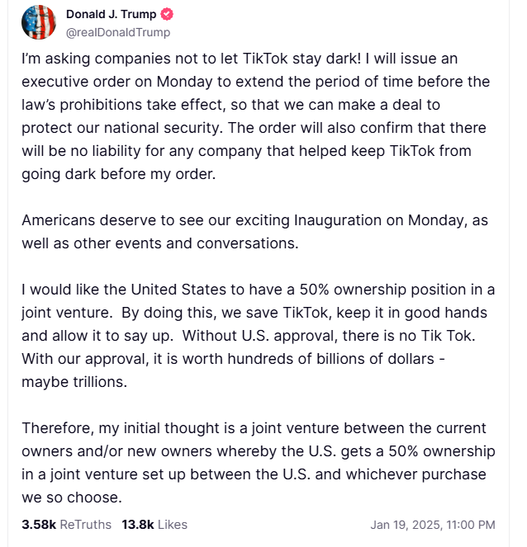Viewport: 527px width, 547px height.
Task: Click the 3.58k ReTruths number
Action: (x=38, y=524)
